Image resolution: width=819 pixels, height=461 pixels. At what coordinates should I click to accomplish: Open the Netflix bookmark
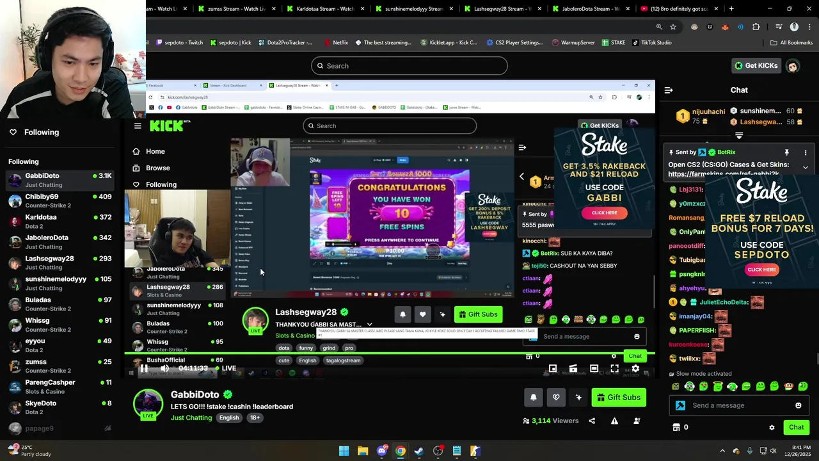[336, 43]
